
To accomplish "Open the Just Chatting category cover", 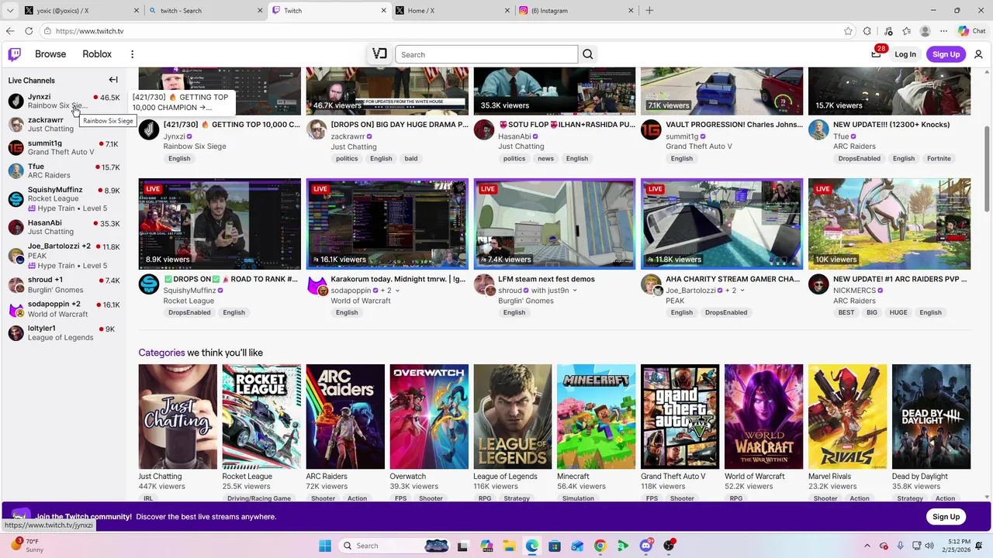I will click(x=178, y=416).
